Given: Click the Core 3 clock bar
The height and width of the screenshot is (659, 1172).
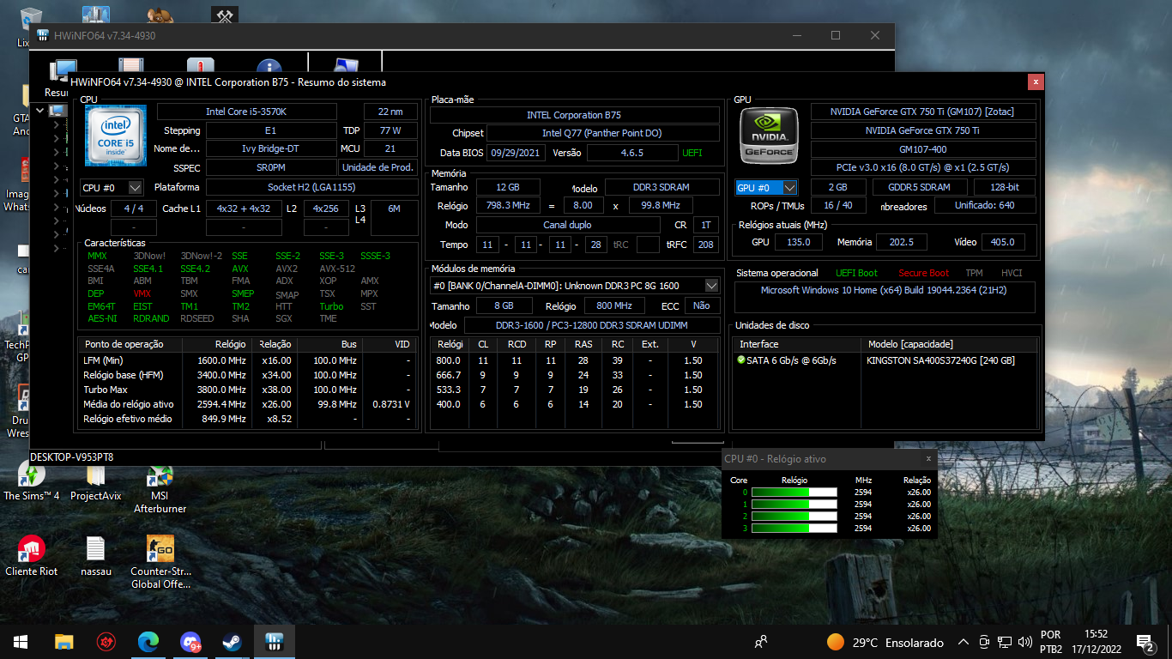Looking at the screenshot, I should tap(794, 528).
